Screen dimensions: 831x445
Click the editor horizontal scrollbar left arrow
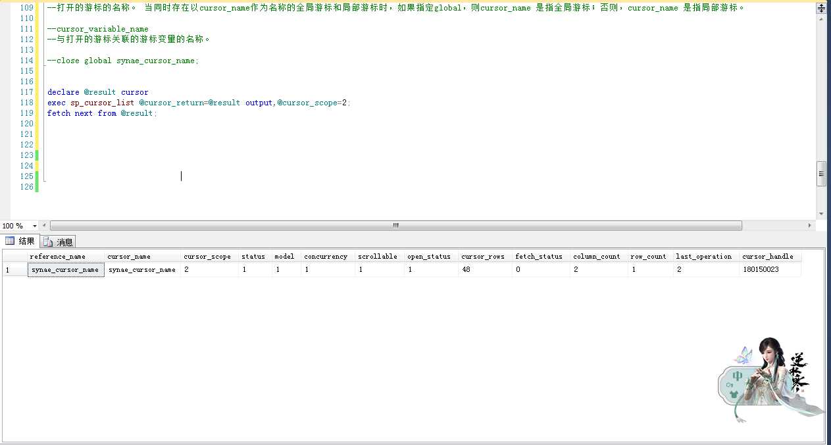pos(44,225)
